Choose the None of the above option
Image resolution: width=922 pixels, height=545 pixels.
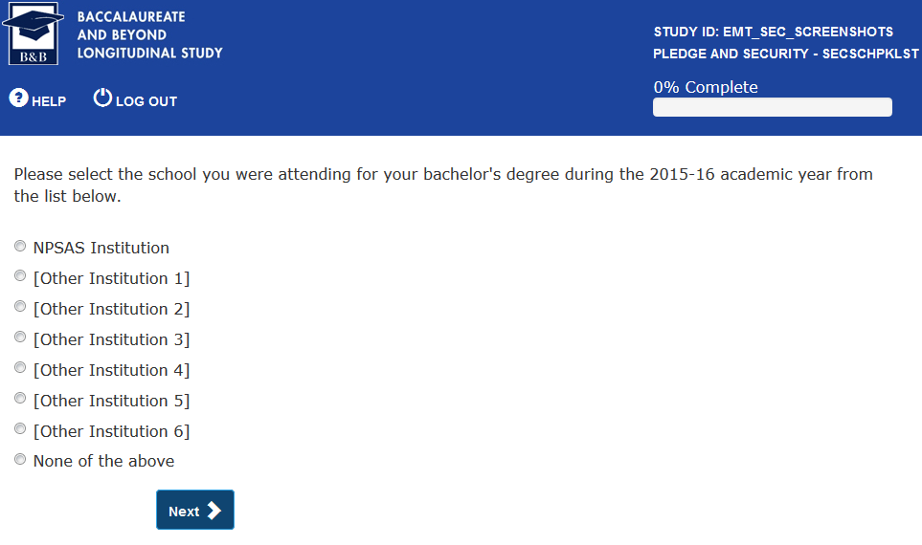tap(20, 460)
